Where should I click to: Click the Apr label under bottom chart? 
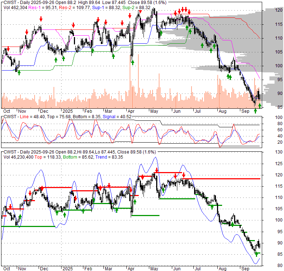tap(131, 269)
